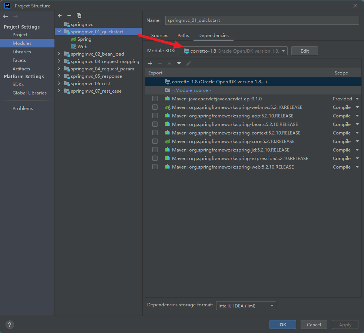
Task: Click the OK button
Action: pyautogui.click(x=283, y=324)
